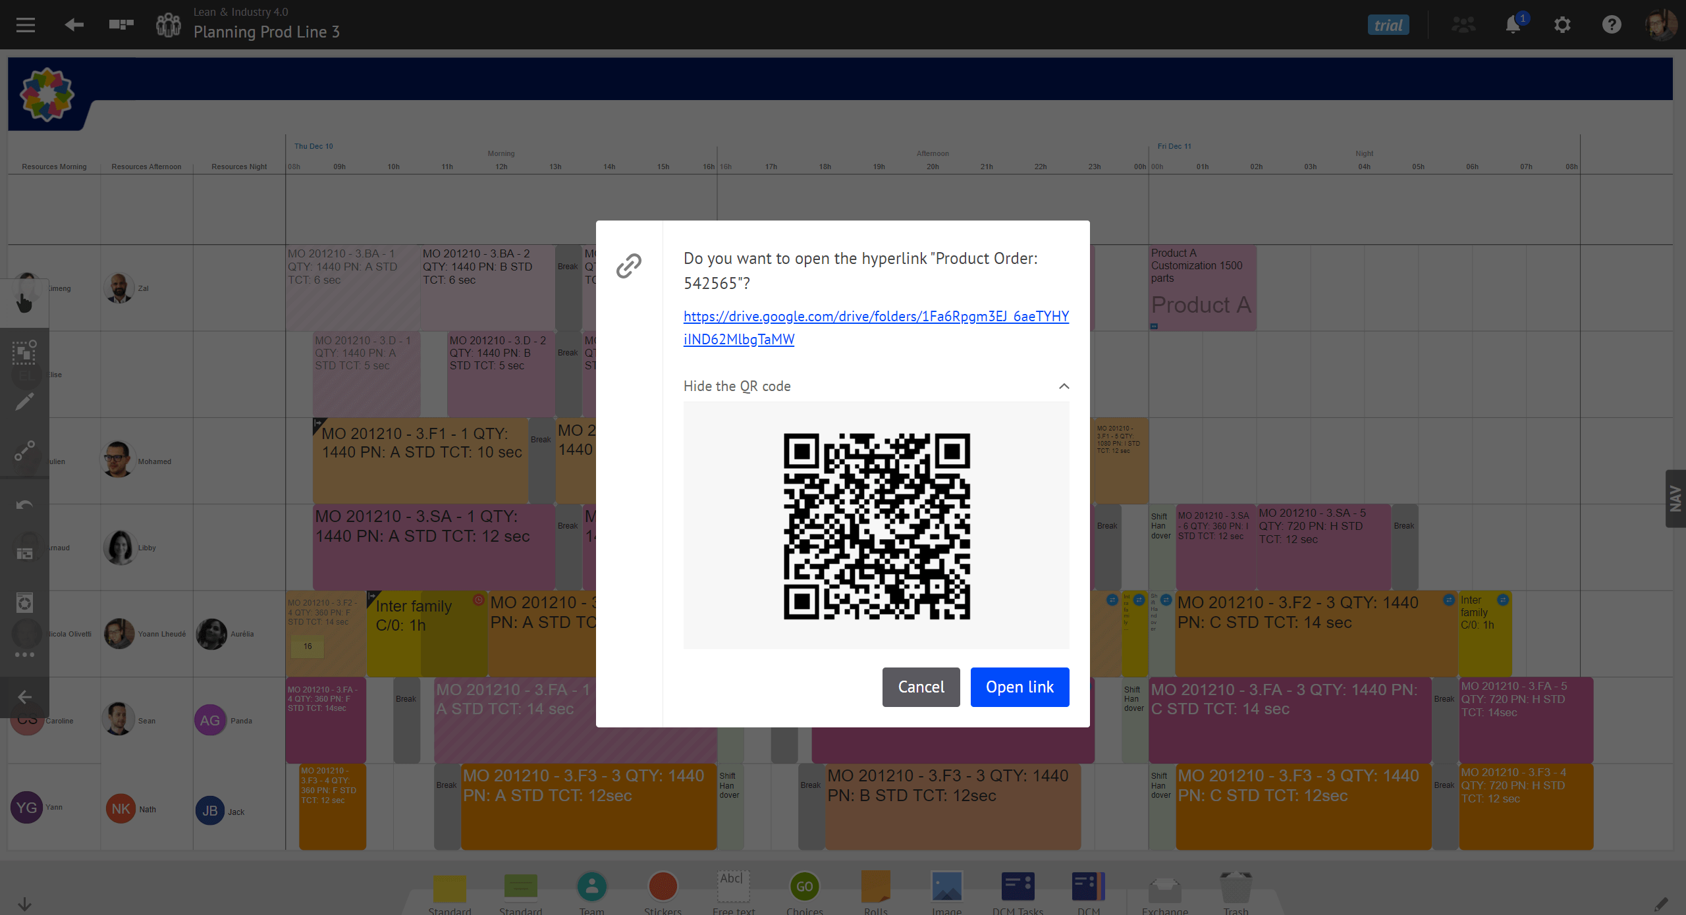Viewport: 1686px width, 915px height.
Task: Select the pencil drawing tool
Action: (24, 402)
